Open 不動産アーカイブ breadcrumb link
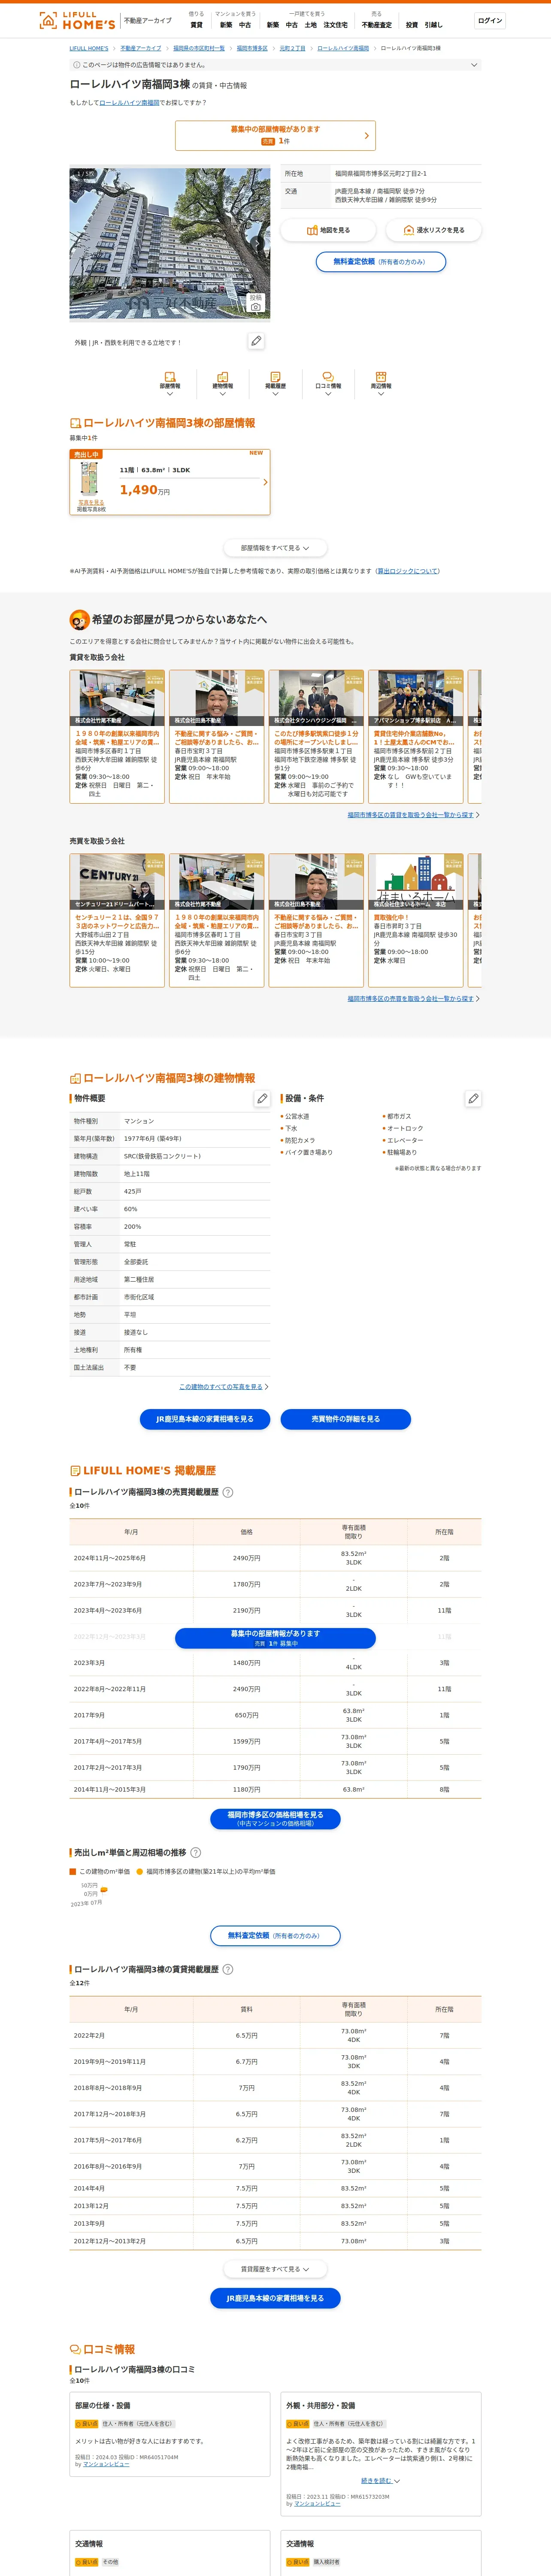This screenshot has height=2576, width=551. pos(141,48)
